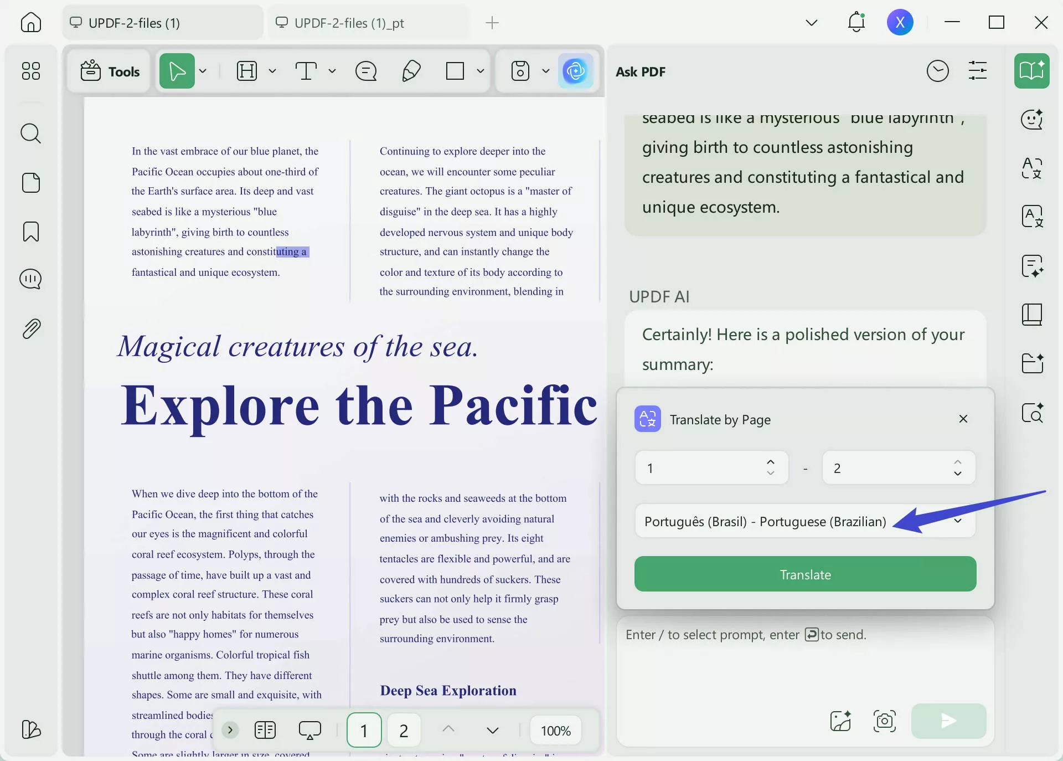Viewport: 1063px width, 761px height.
Task: Open the AI Chat icon in right sidebar
Action: 1031,120
